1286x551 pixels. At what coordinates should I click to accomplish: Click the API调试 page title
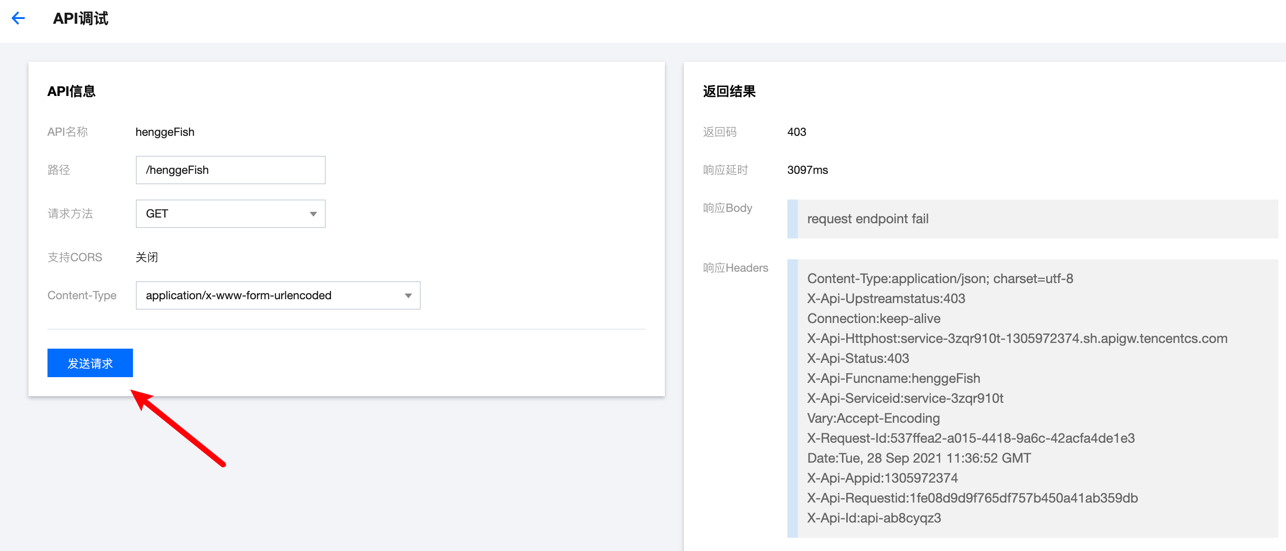click(80, 19)
